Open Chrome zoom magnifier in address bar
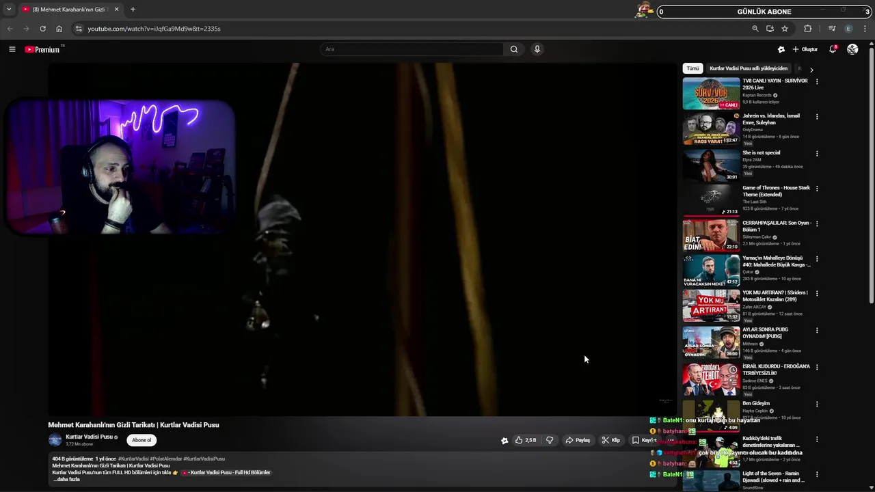Viewport: 875px width, 492px height. (x=755, y=29)
